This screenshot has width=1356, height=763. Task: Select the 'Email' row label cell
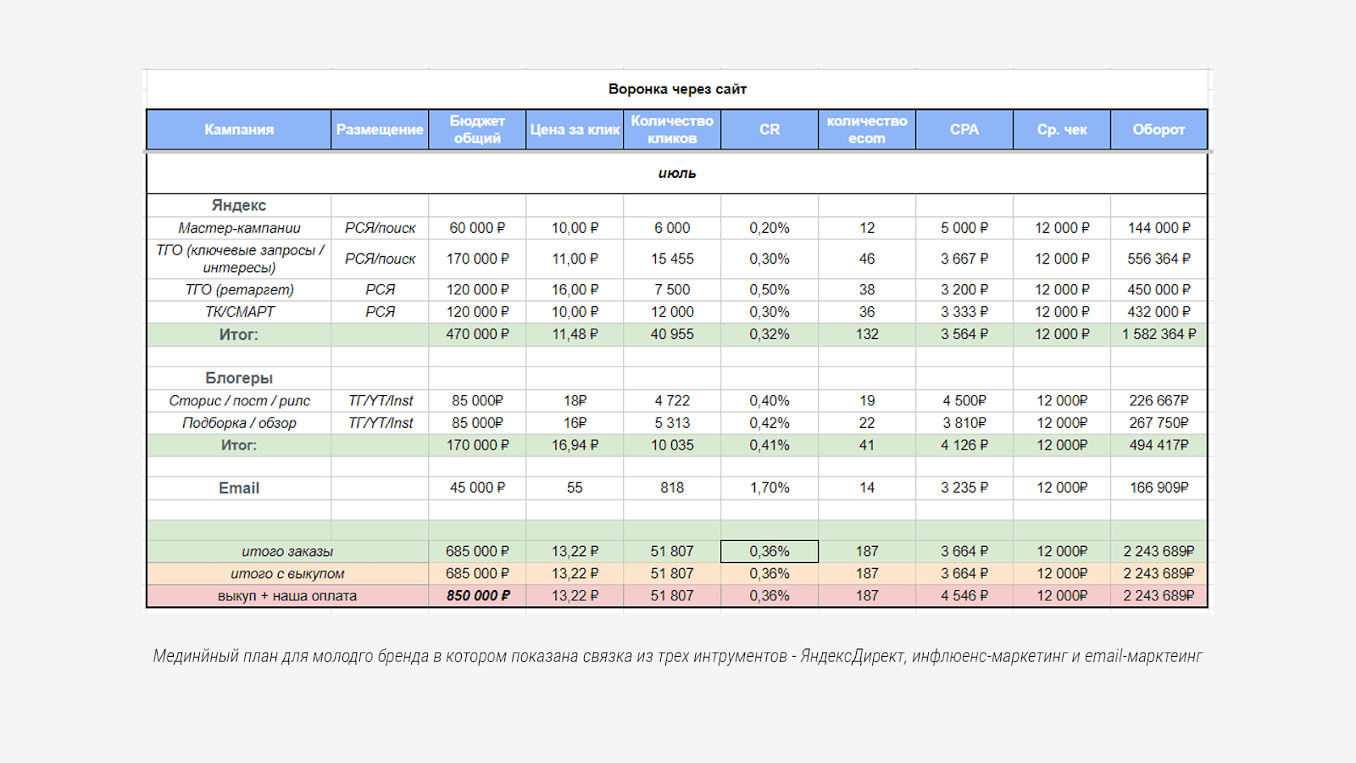(x=239, y=488)
